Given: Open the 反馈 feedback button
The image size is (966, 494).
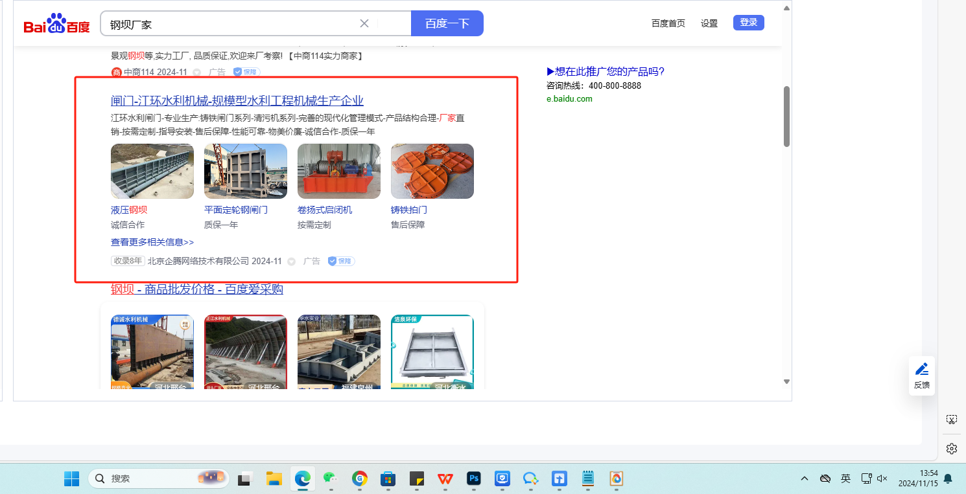Looking at the screenshot, I should [921, 376].
